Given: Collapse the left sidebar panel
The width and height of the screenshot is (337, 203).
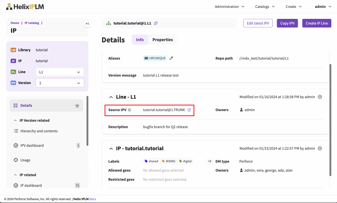Looking at the screenshot, I should click(87, 24).
